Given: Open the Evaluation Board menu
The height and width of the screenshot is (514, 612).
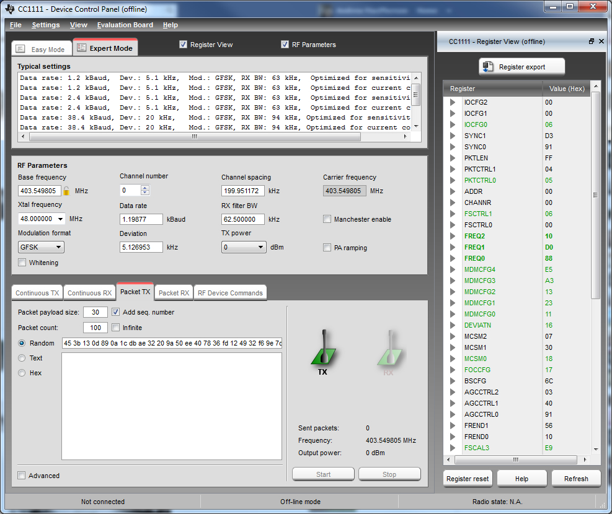Looking at the screenshot, I should tap(125, 25).
